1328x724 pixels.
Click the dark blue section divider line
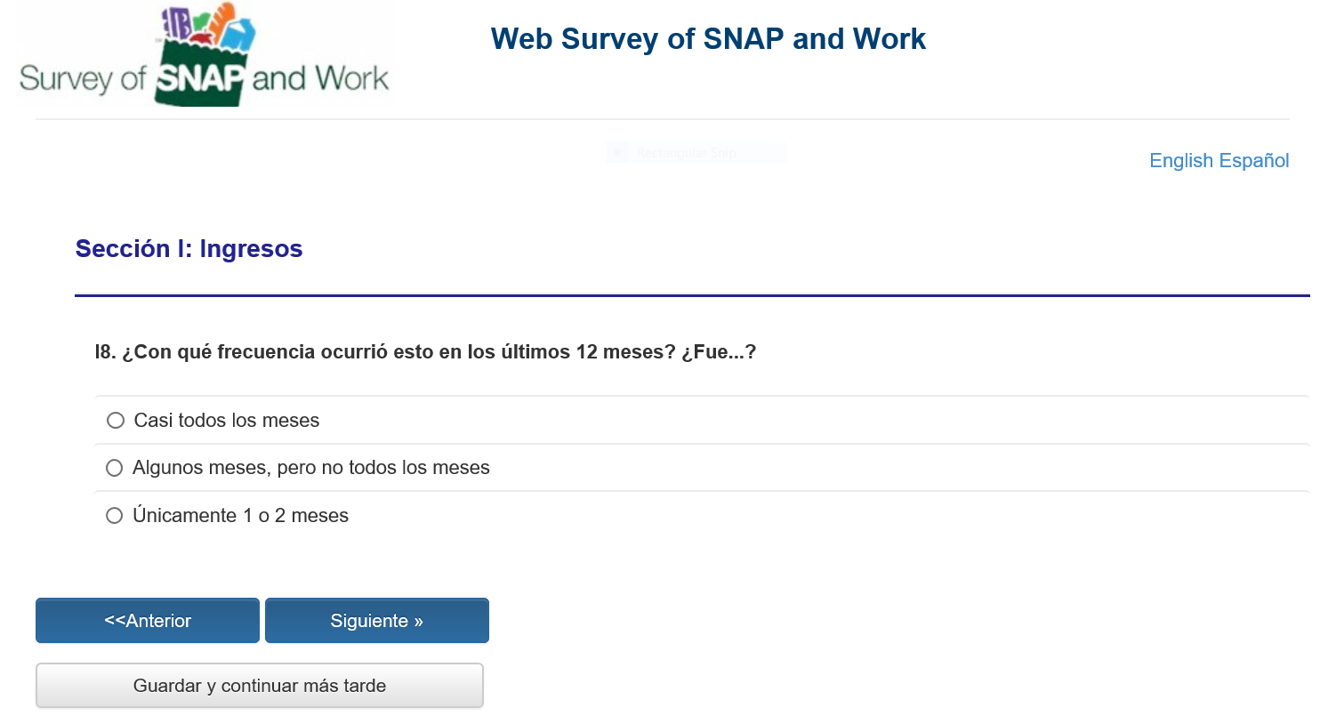click(692, 295)
